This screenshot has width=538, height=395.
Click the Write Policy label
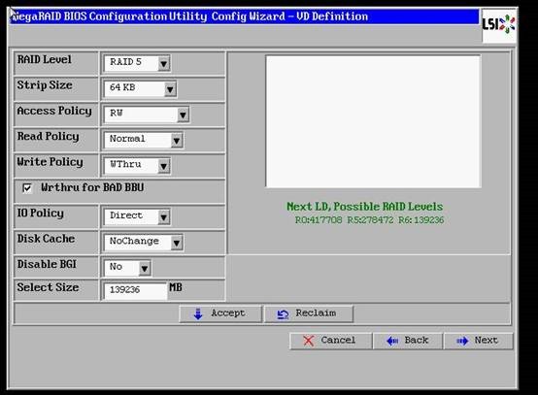click(x=50, y=162)
